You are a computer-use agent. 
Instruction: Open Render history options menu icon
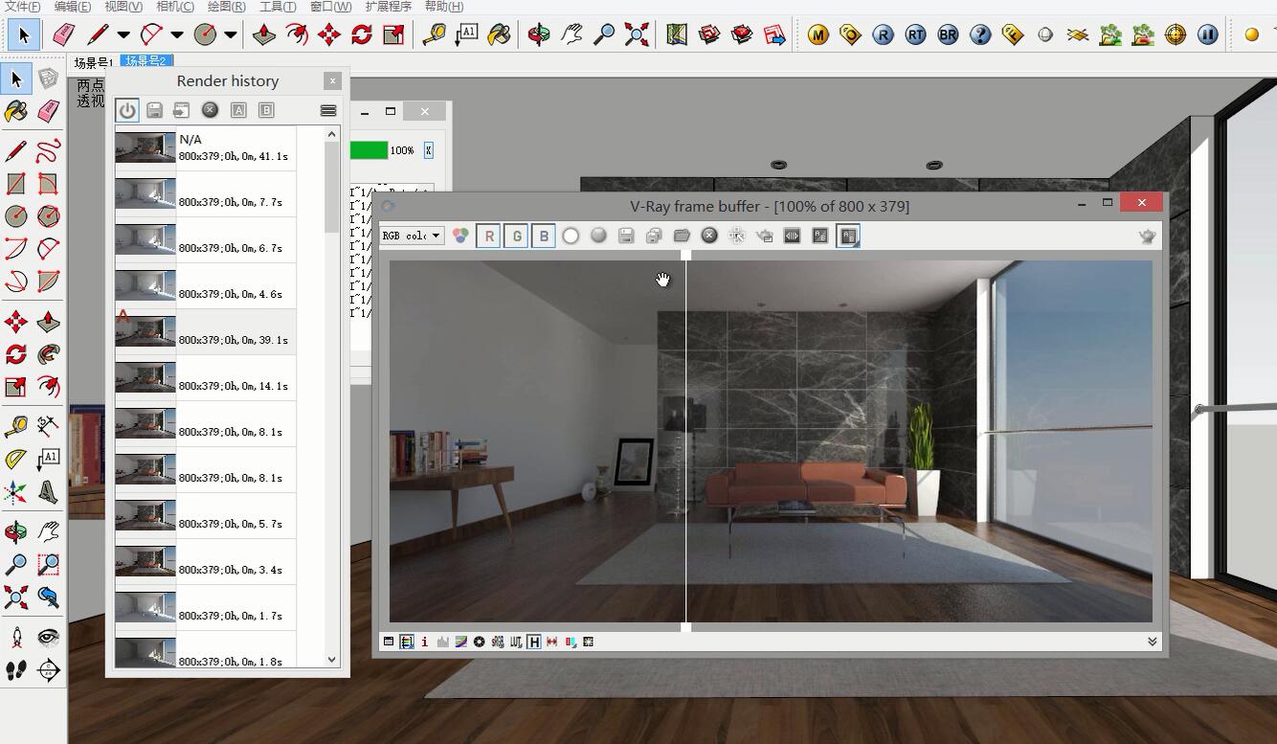tap(328, 110)
